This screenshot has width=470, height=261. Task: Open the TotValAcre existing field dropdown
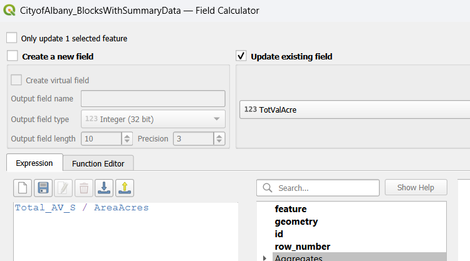coord(354,110)
